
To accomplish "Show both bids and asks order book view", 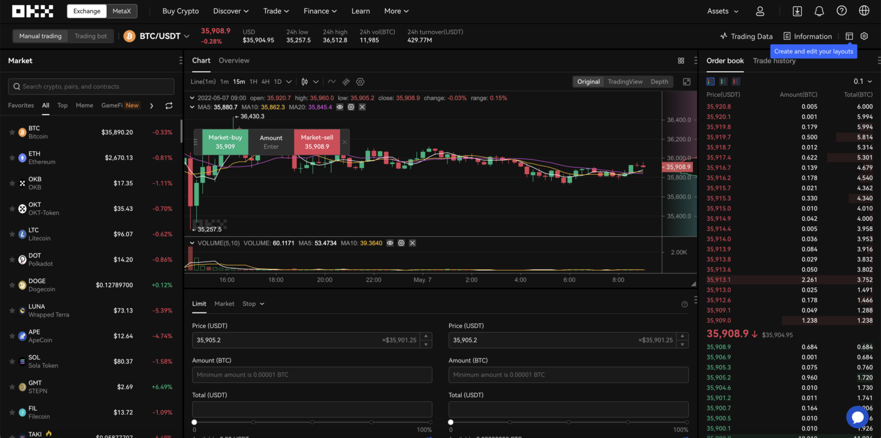I will tap(711, 81).
